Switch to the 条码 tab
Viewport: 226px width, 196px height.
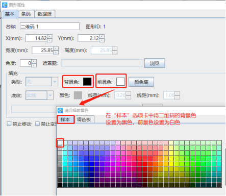click(x=26, y=14)
